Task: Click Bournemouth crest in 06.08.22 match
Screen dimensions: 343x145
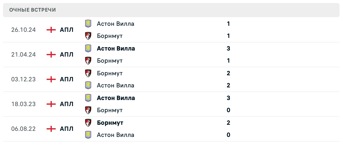Action: [x=88, y=123]
